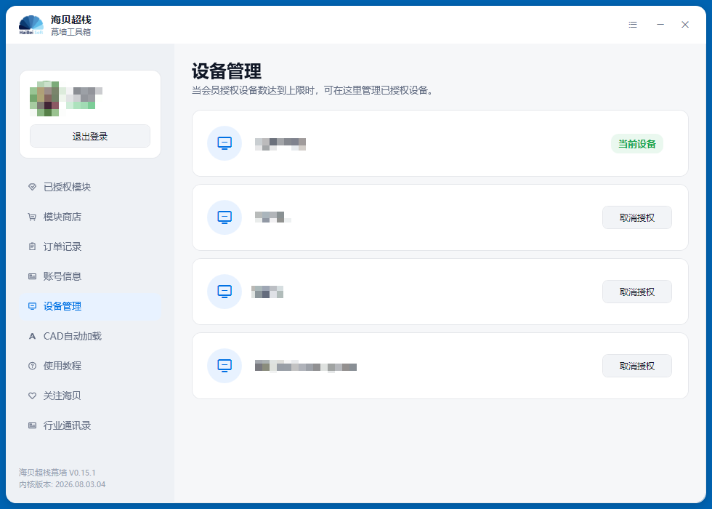This screenshot has height=509, width=712.
Task: Click 取消授权 on the second device card
Action: 637,217
